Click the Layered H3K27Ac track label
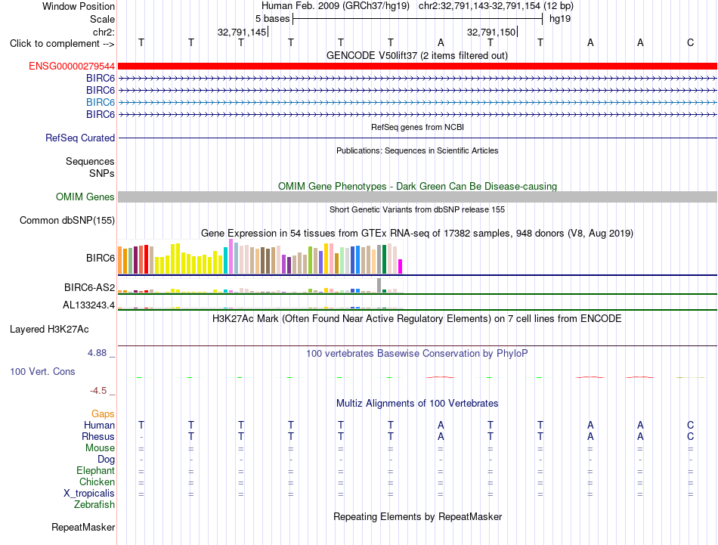This screenshot has height=545, width=718. (x=49, y=330)
